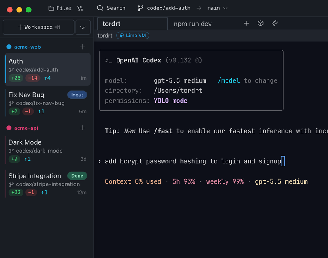
Task: Click the codex/add-auth branch under Auth
Action: 37,70
